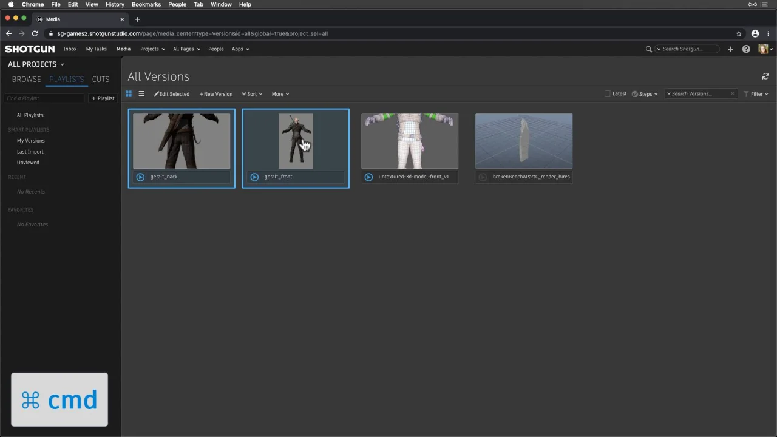This screenshot has height=437, width=777.
Task: Expand the ALL PROJECTS dropdown
Action: pyautogui.click(x=36, y=64)
